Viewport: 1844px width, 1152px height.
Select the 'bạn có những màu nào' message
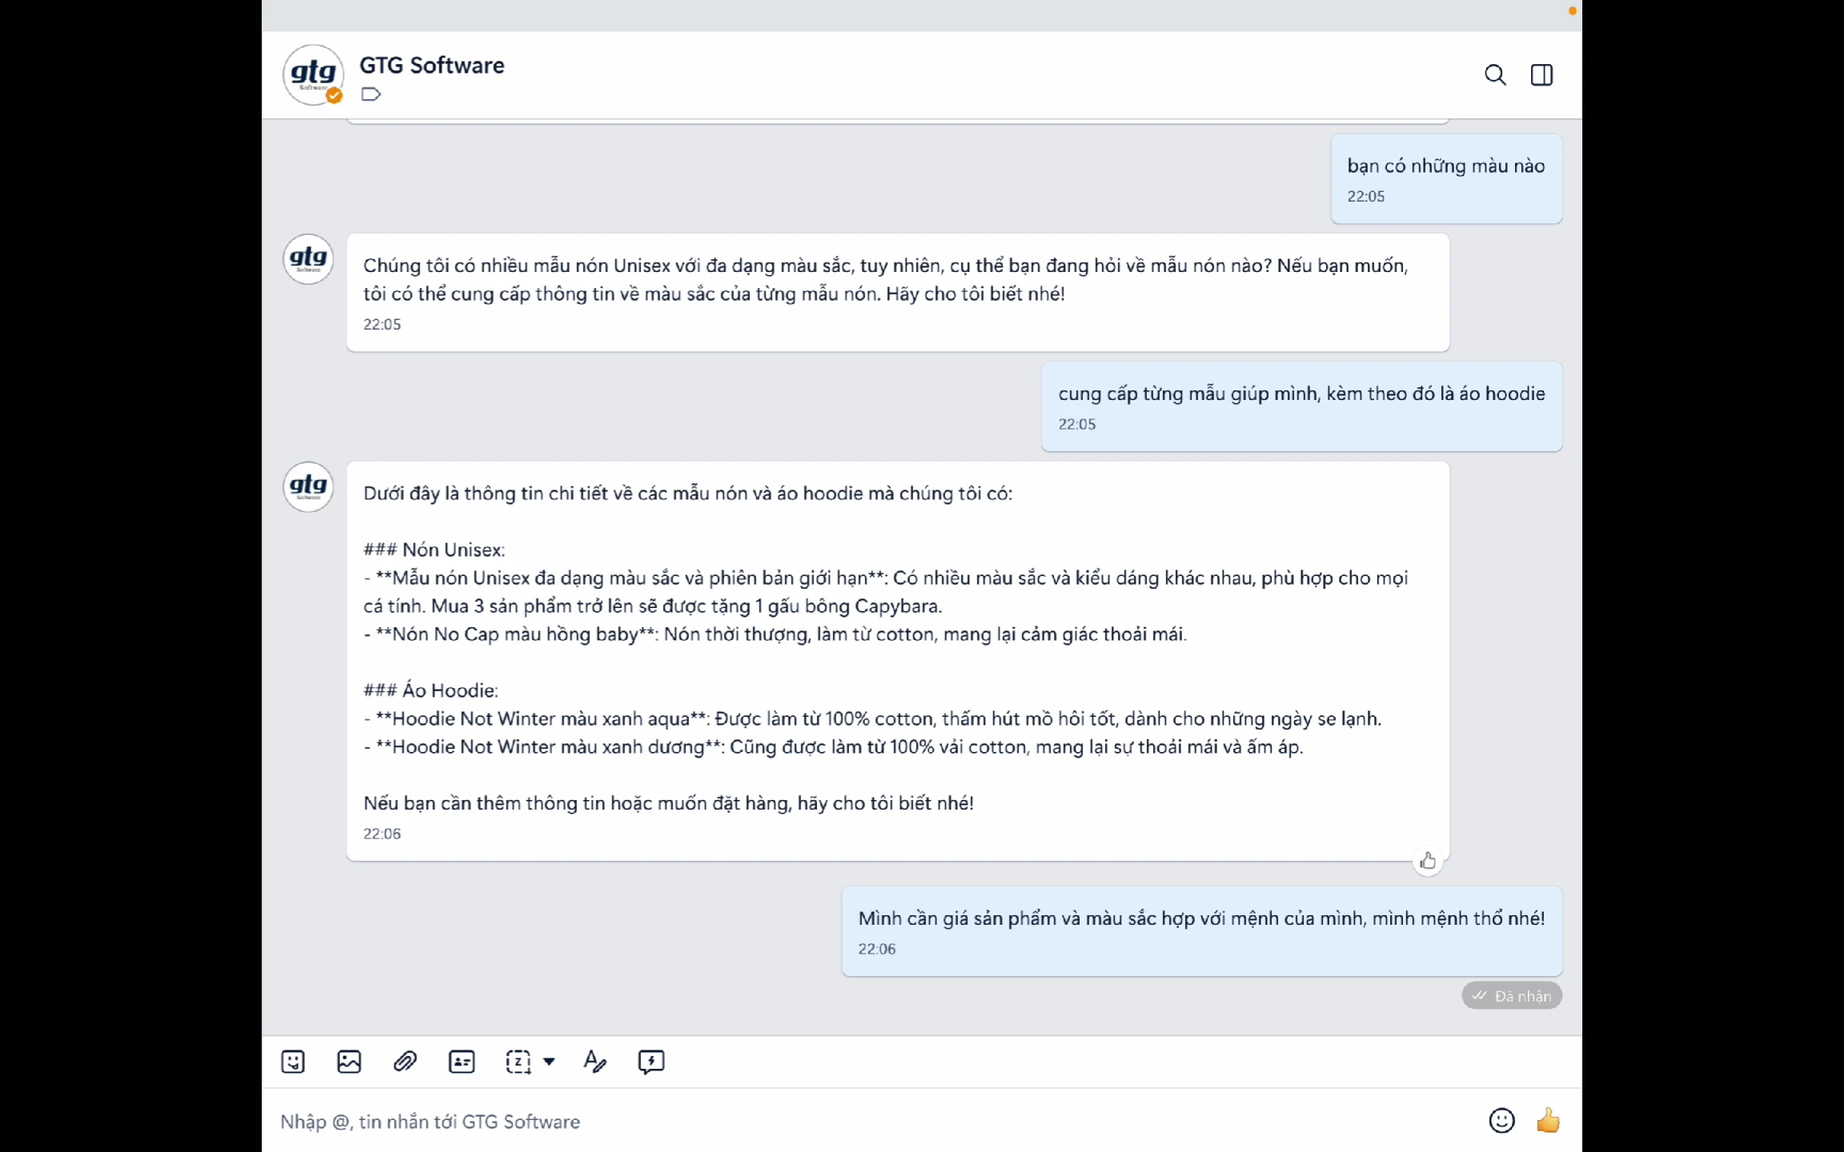tap(1445, 166)
